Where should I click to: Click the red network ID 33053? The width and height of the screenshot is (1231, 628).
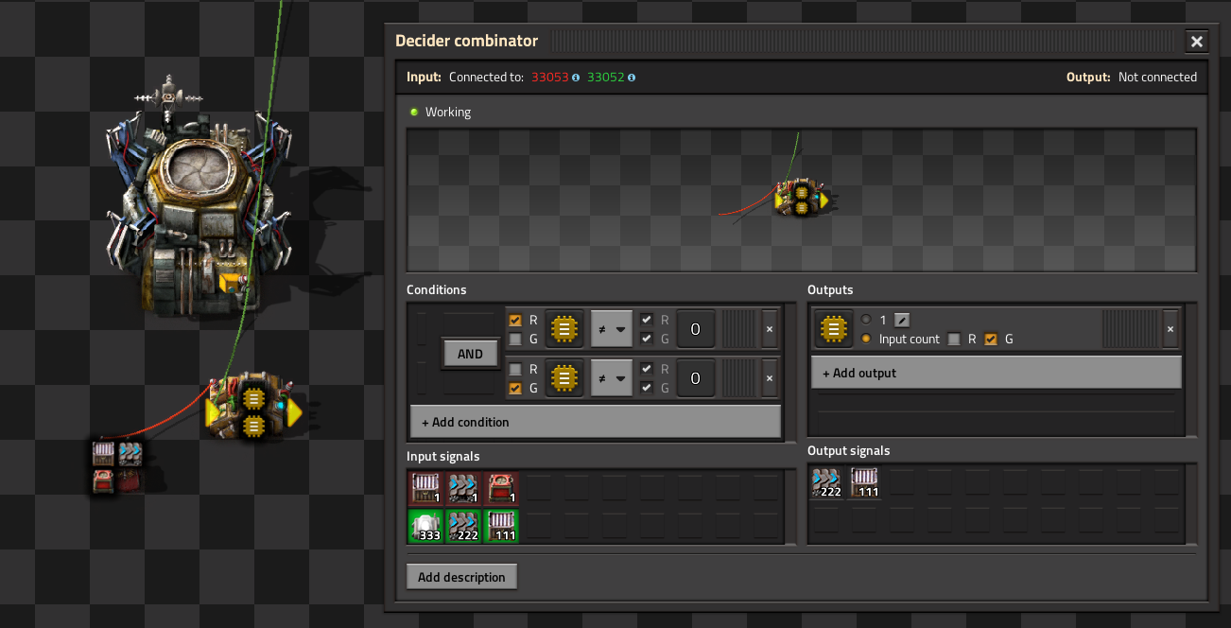[x=550, y=78]
